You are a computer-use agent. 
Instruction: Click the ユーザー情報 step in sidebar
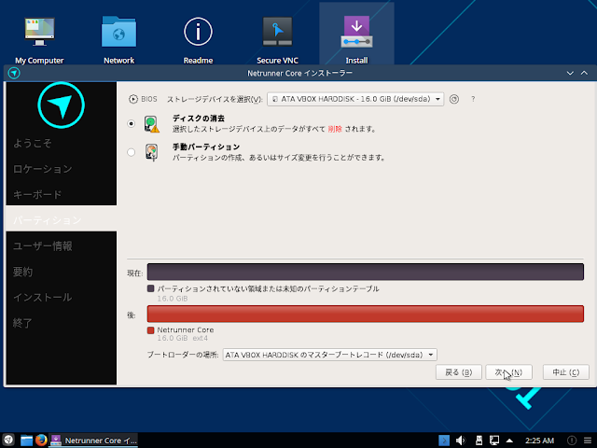pos(43,246)
